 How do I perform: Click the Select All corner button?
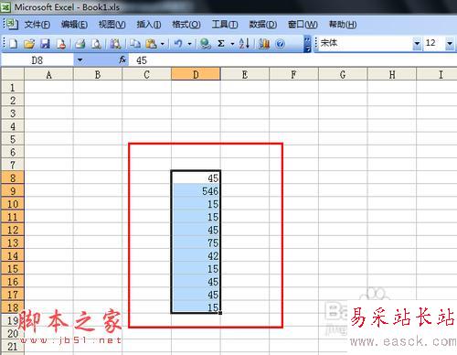pos(13,74)
